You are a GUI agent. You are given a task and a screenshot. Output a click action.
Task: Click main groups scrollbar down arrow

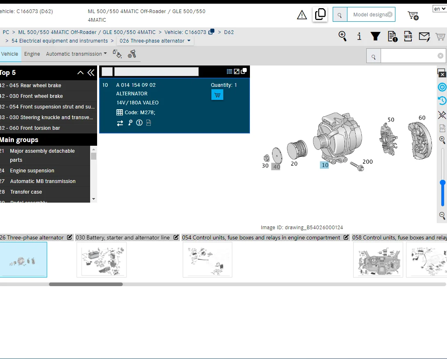point(93,199)
